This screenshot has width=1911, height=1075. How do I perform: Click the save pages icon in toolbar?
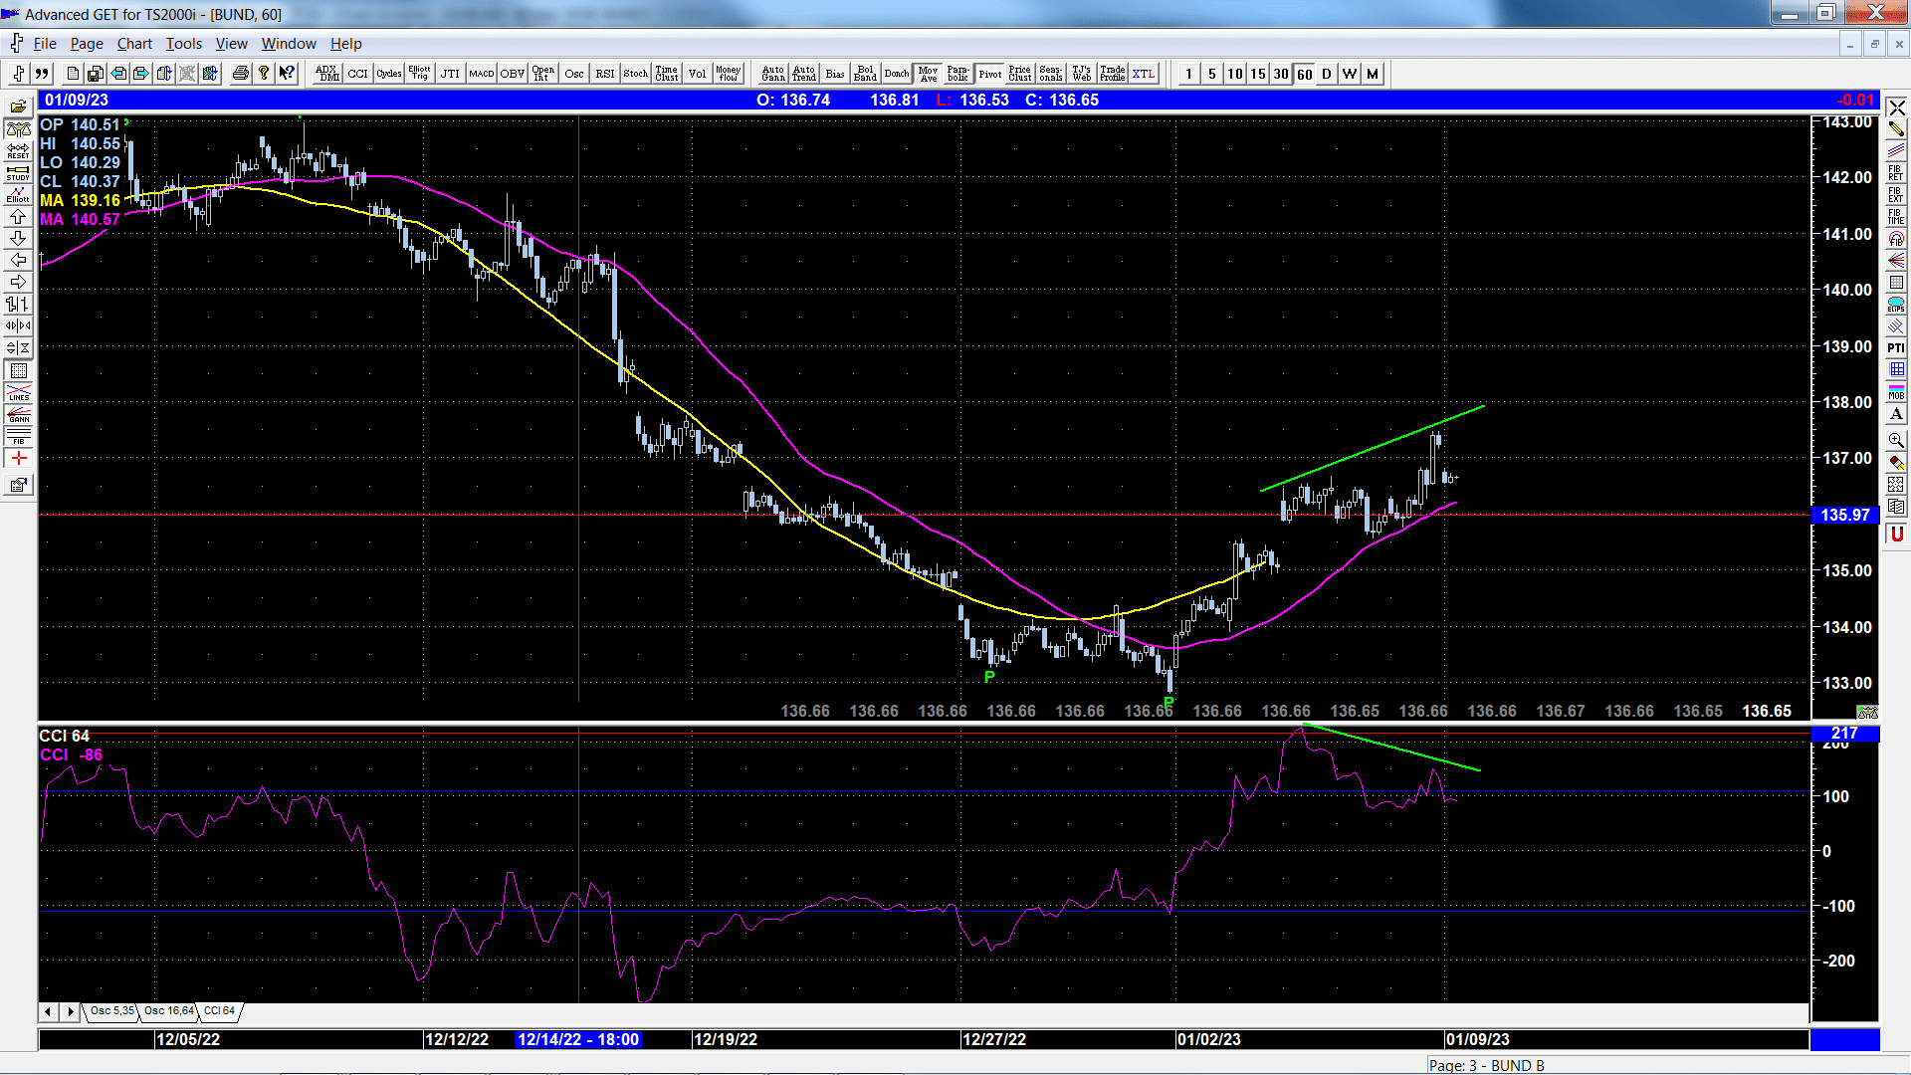click(x=96, y=74)
